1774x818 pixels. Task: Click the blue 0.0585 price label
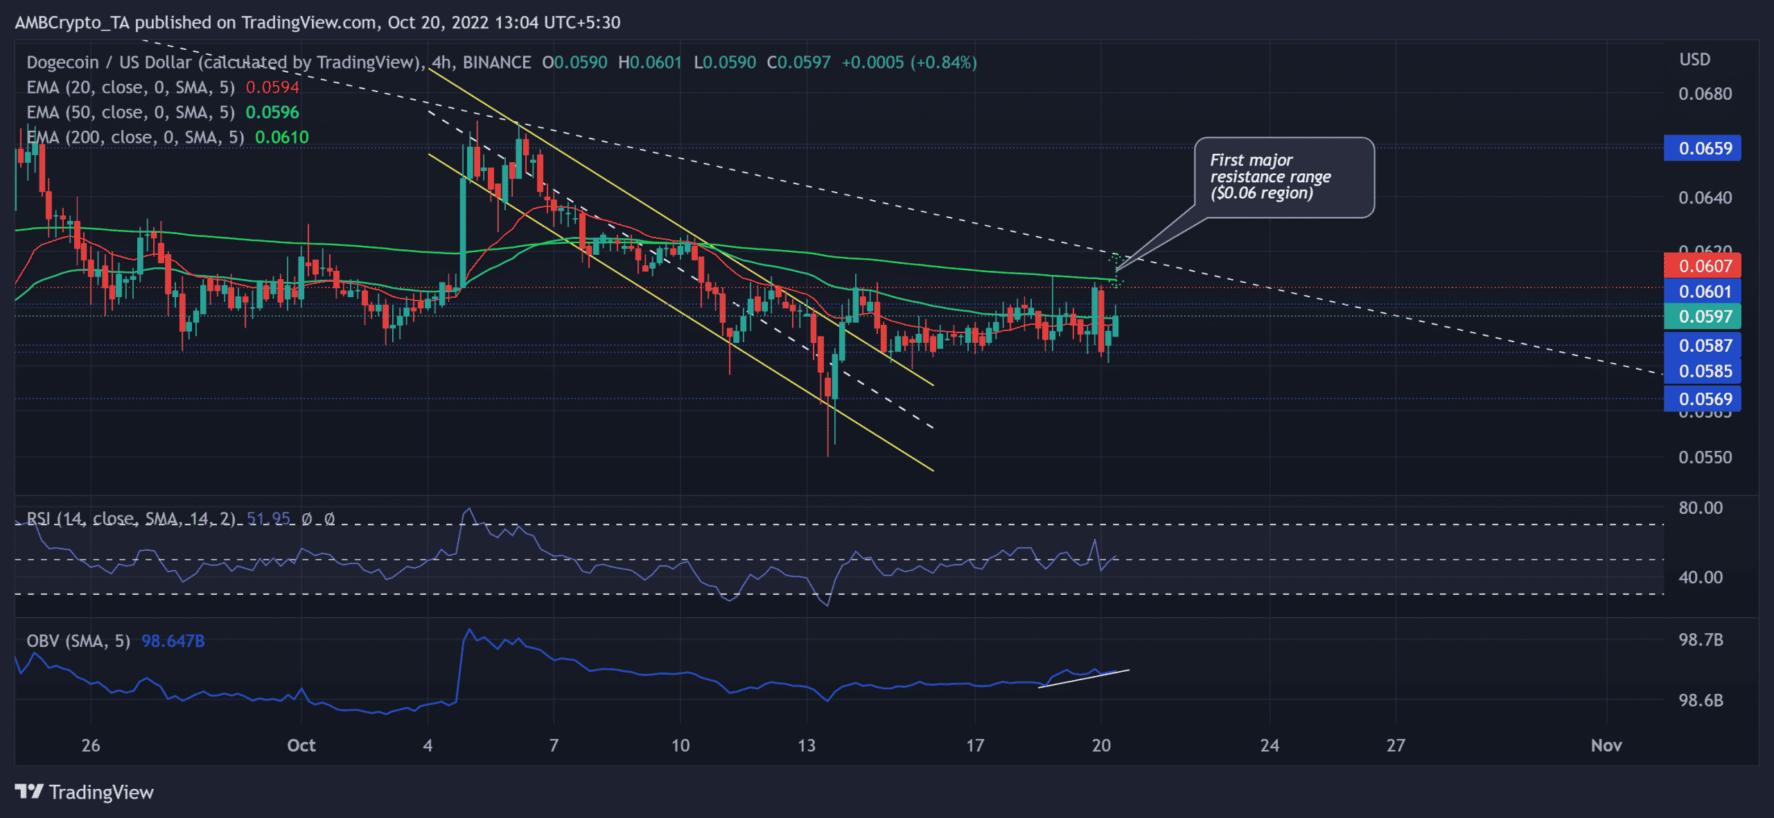tap(1702, 371)
